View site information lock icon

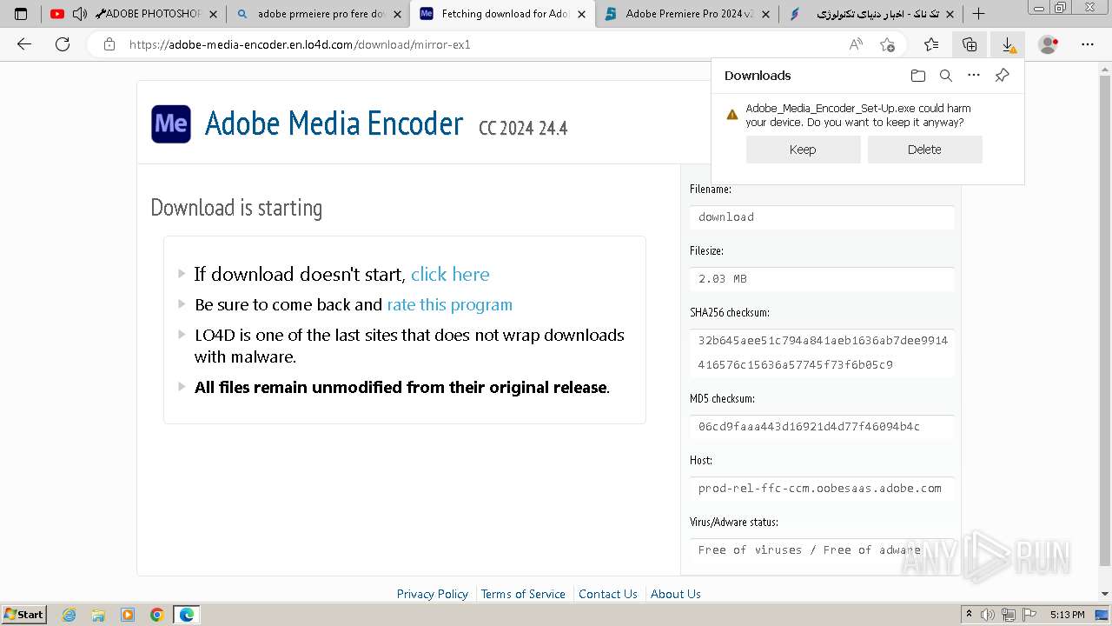coord(109,44)
